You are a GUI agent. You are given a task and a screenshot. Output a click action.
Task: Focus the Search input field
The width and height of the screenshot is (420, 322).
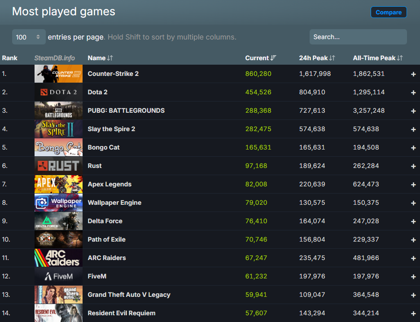[x=358, y=37]
